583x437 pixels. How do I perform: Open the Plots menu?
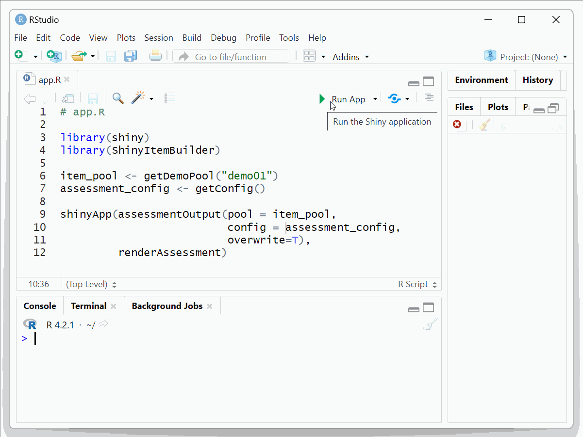[126, 38]
